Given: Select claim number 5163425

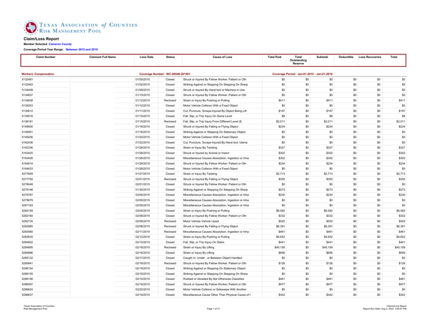Looking at the screenshot, I should 27,153.
